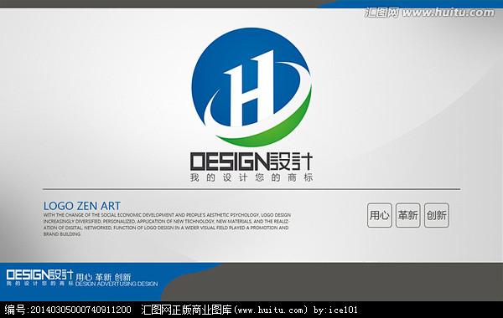Click the serial number 编号:20140305000740911200
The height and width of the screenshot is (318, 503).
coord(68,310)
